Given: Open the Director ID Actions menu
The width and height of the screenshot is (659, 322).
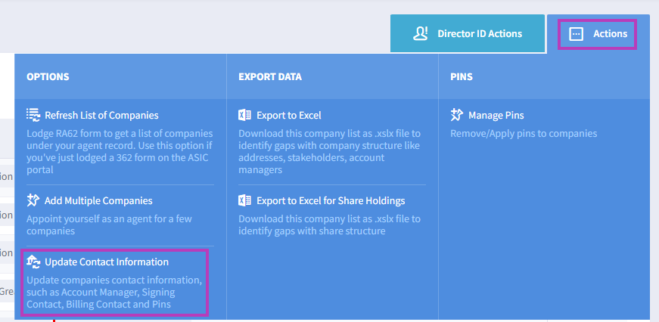Looking at the screenshot, I should (468, 33).
